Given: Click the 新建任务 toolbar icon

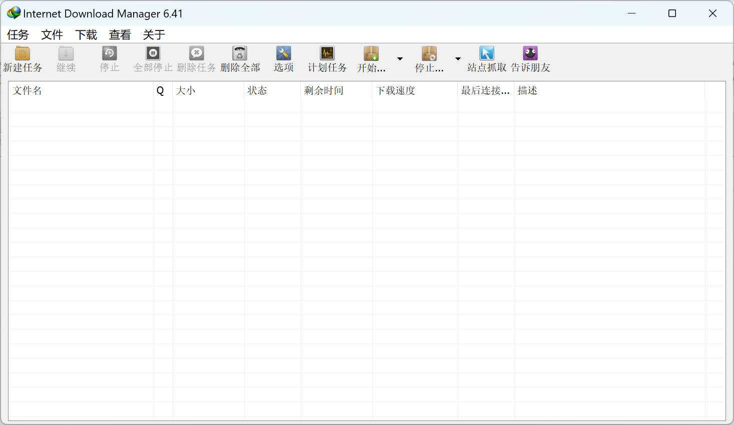Looking at the screenshot, I should 23,53.
